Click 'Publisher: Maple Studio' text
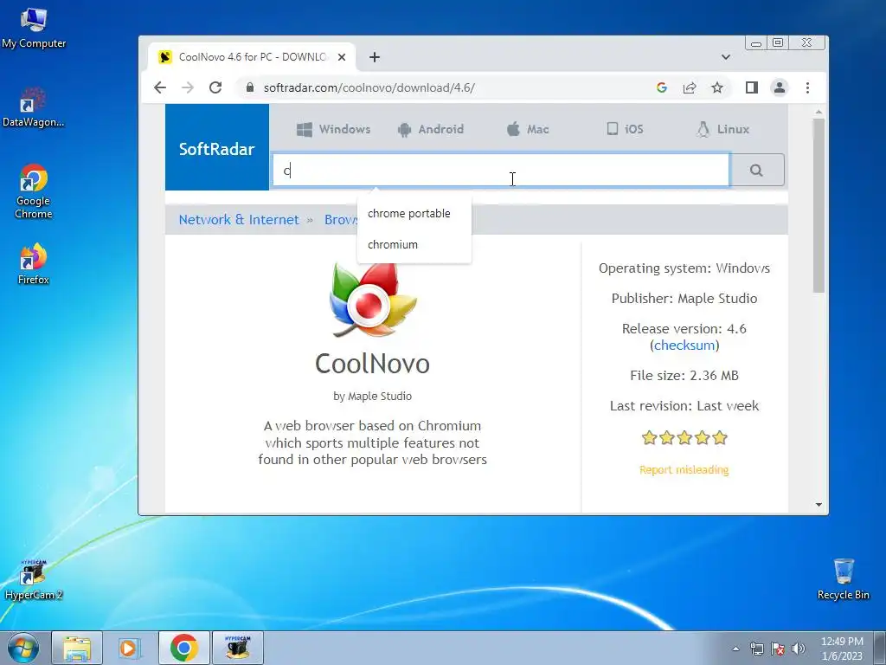 pos(684,299)
